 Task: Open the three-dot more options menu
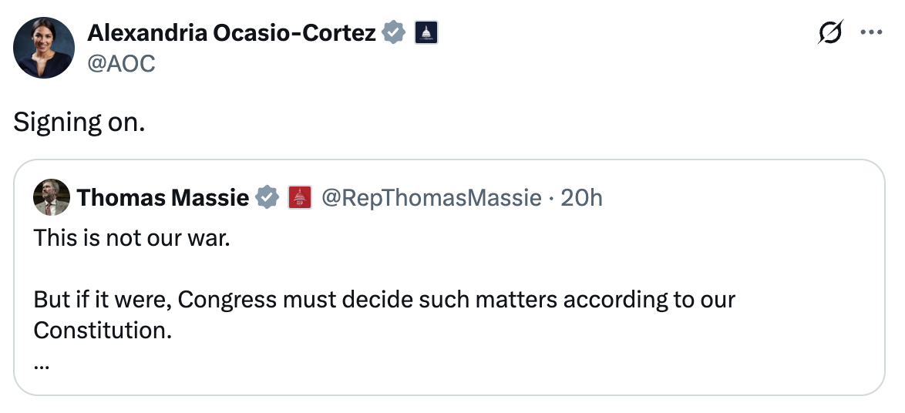click(x=871, y=32)
